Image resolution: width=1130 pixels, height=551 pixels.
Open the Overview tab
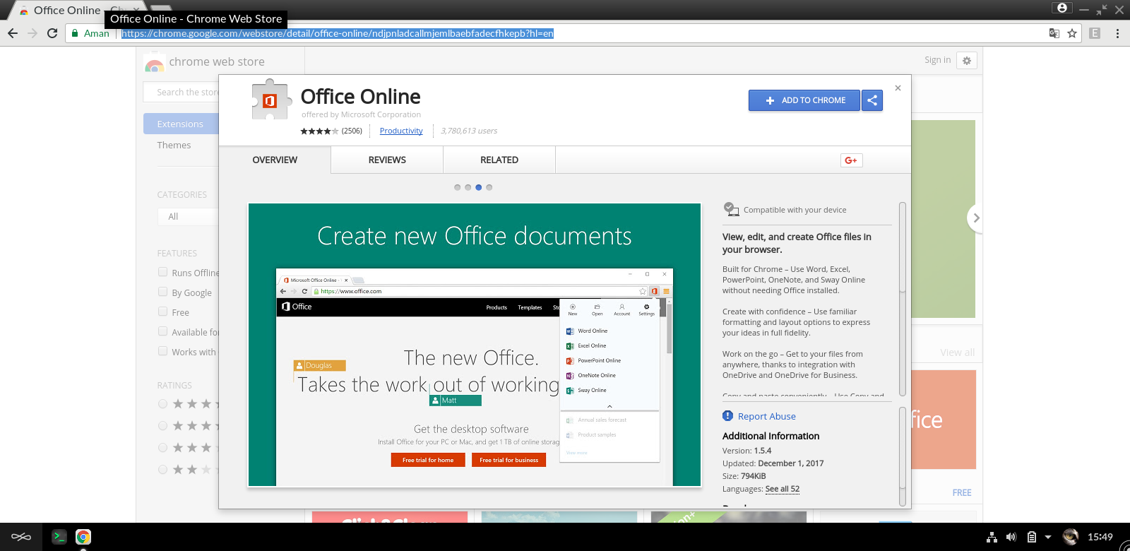[275, 160]
